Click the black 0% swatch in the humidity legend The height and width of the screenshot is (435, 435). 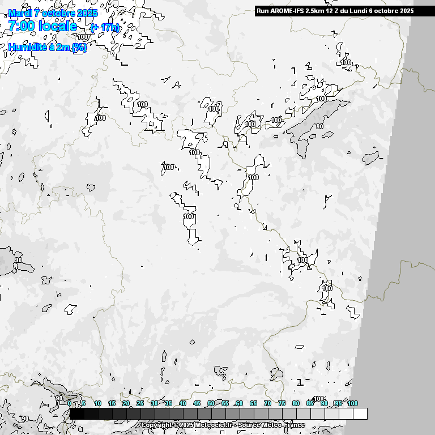tap(76, 414)
